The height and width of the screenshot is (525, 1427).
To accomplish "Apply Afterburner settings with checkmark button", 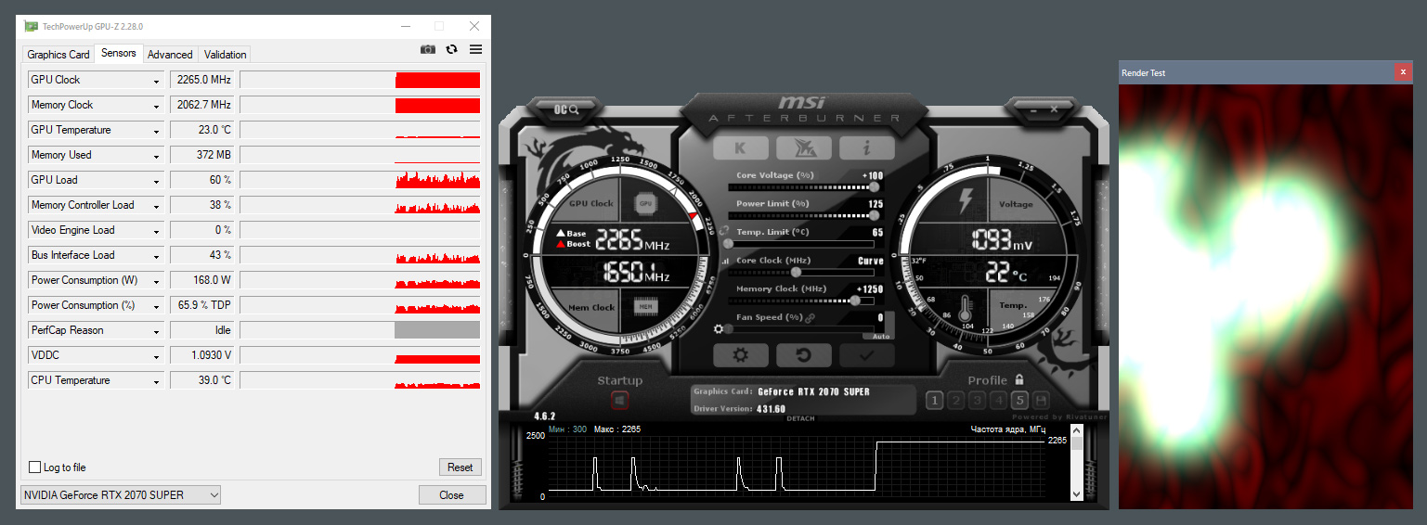I will point(866,355).
